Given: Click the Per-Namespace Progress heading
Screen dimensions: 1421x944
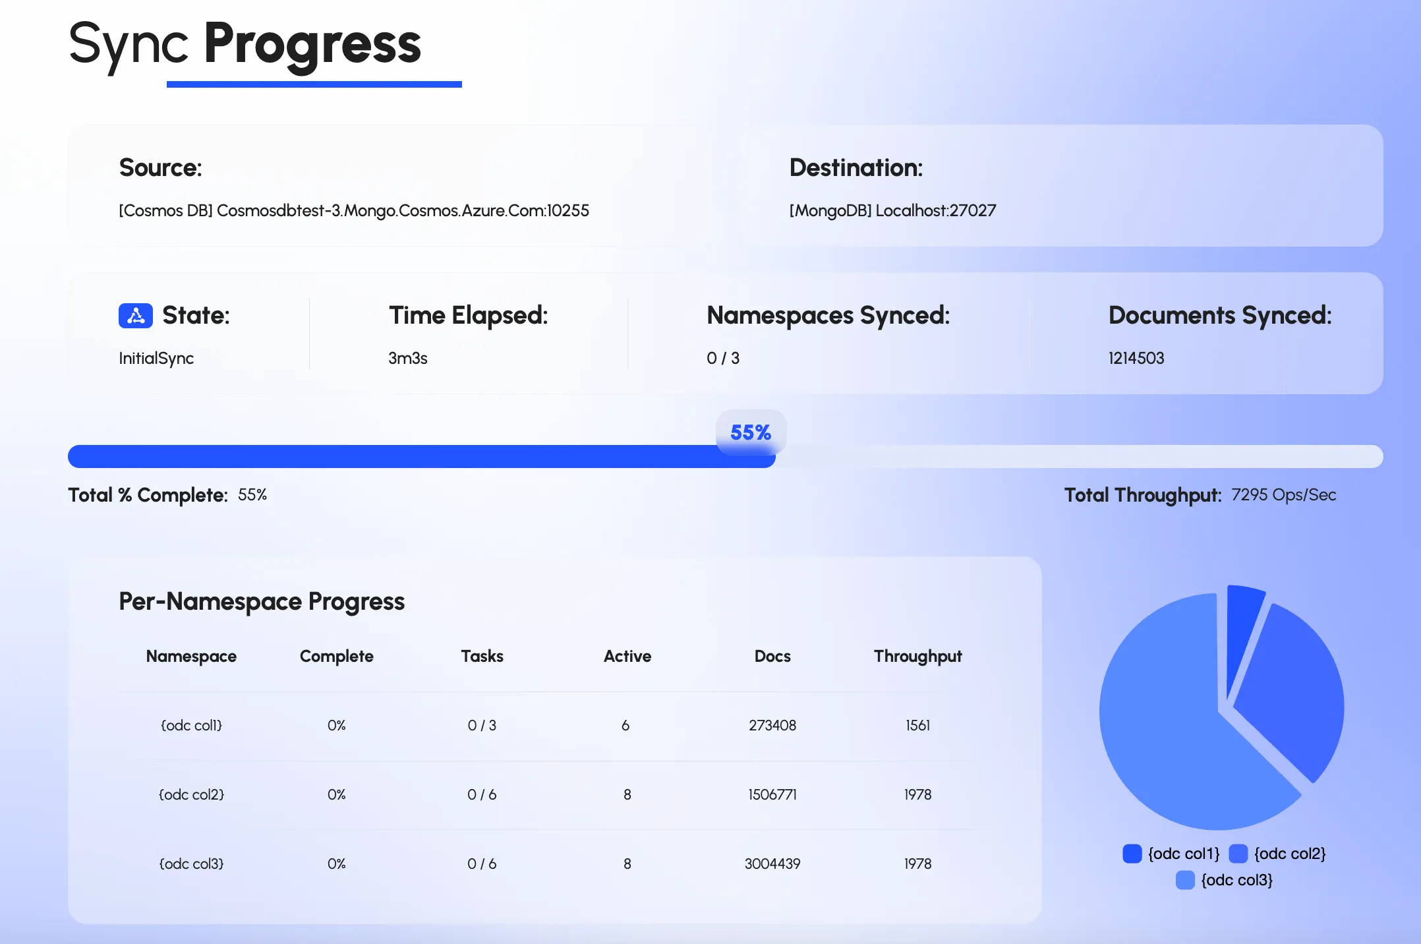Looking at the screenshot, I should 262,601.
